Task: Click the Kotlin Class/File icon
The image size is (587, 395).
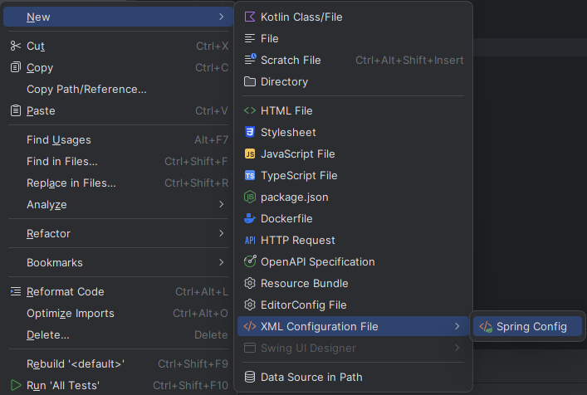Action: click(250, 17)
